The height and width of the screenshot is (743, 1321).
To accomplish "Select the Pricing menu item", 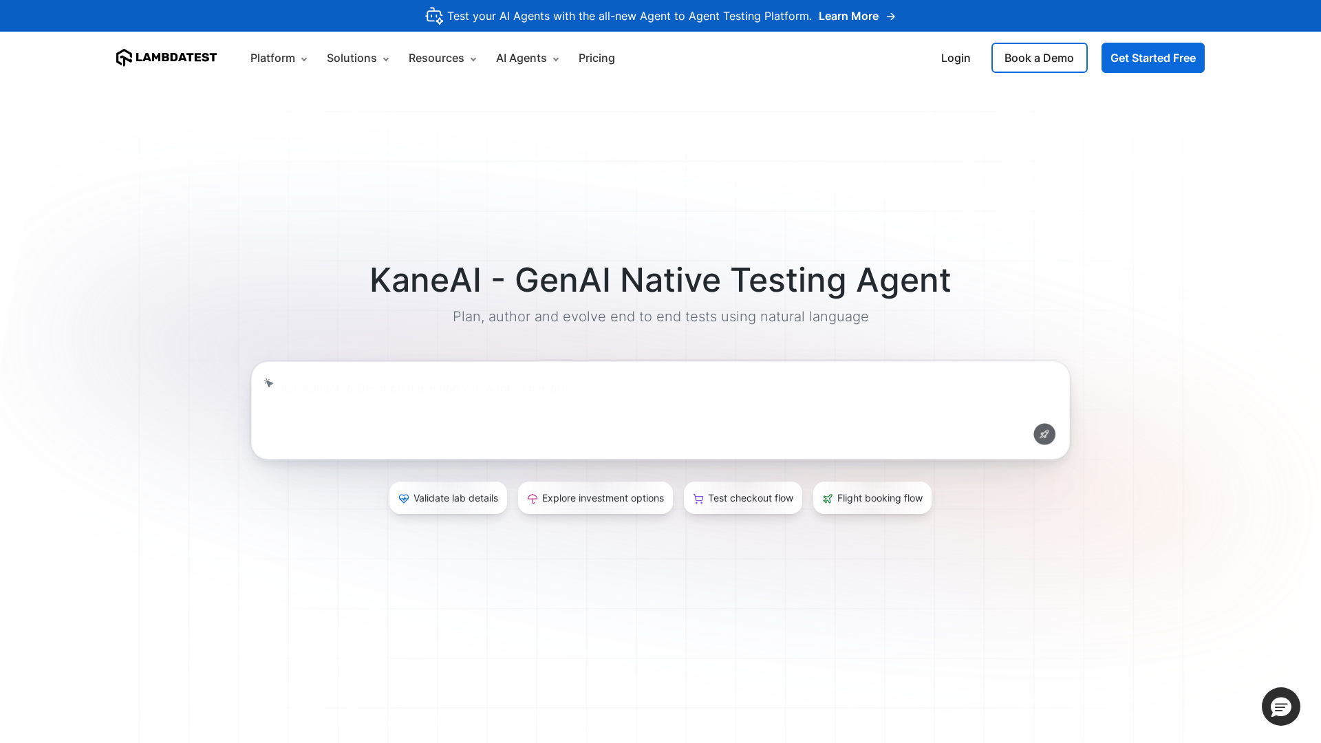I will (596, 58).
